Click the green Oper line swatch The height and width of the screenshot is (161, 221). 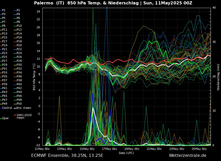[x=1, y=118]
